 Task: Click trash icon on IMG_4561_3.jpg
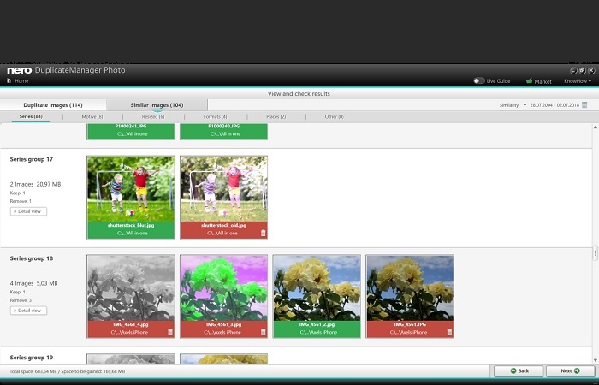262,332
